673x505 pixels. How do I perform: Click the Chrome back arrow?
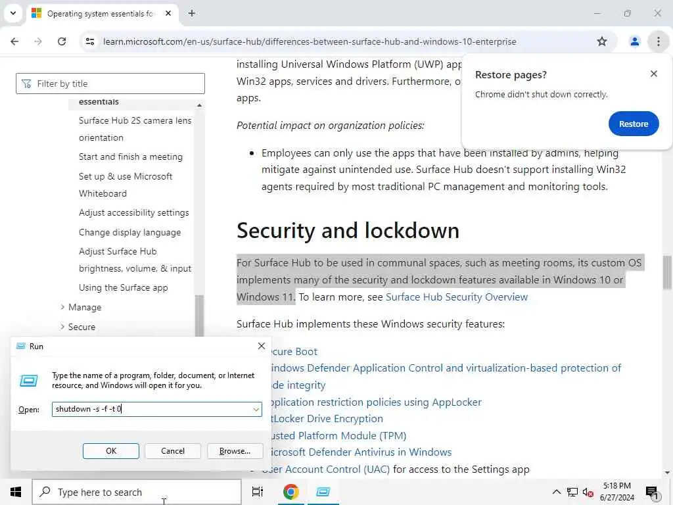tap(14, 41)
